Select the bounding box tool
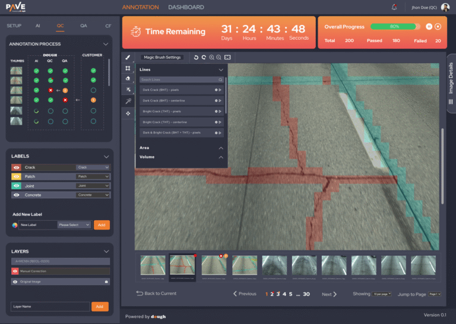This screenshot has height=324, width=456. tap(128, 68)
